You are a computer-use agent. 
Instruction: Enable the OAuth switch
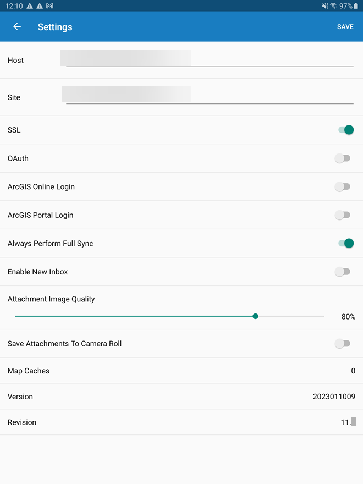tap(343, 158)
